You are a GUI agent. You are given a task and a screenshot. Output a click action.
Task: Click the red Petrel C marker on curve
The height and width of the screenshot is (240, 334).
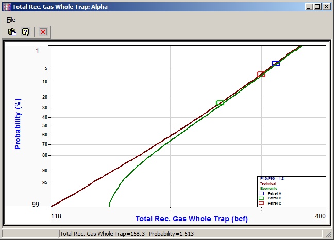(x=261, y=74)
